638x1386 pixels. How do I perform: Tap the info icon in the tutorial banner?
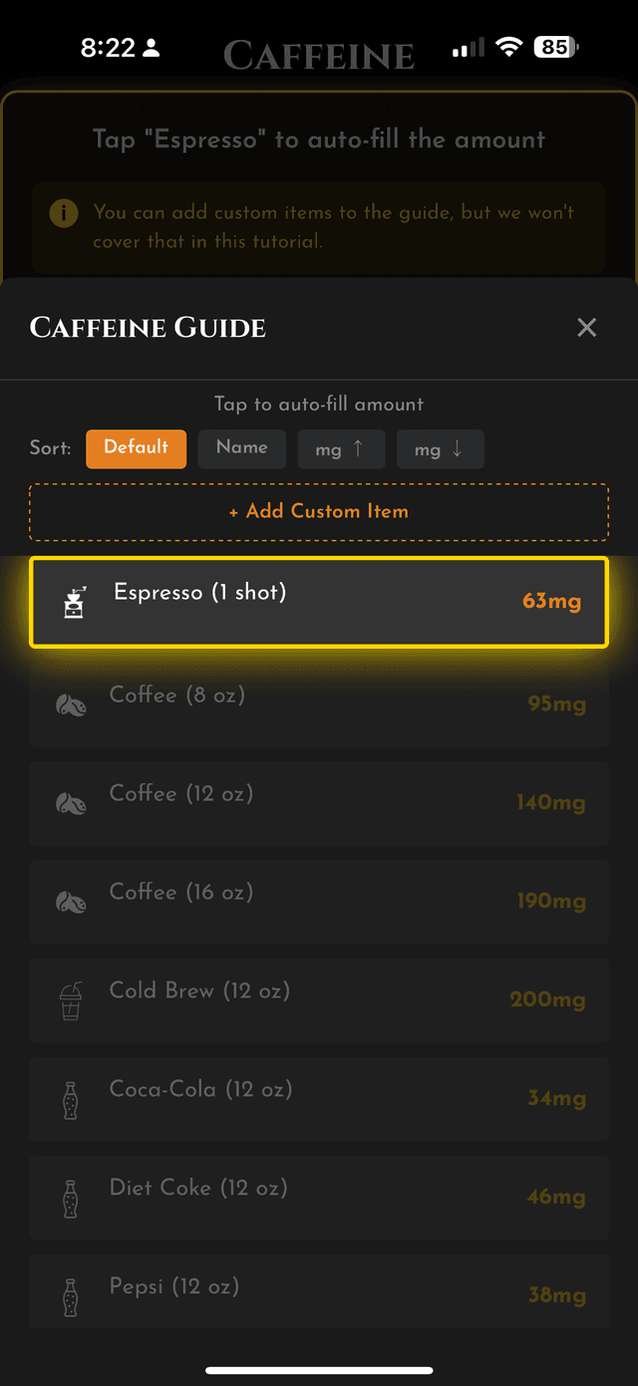coord(62,212)
